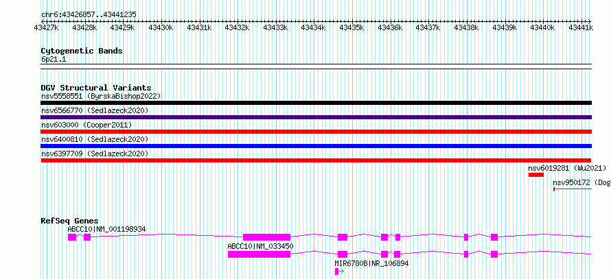Image resolution: width=611 pixels, height=279 pixels.
Task: Select the black nsv5558551 variant bar
Action: [x=316, y=103]
